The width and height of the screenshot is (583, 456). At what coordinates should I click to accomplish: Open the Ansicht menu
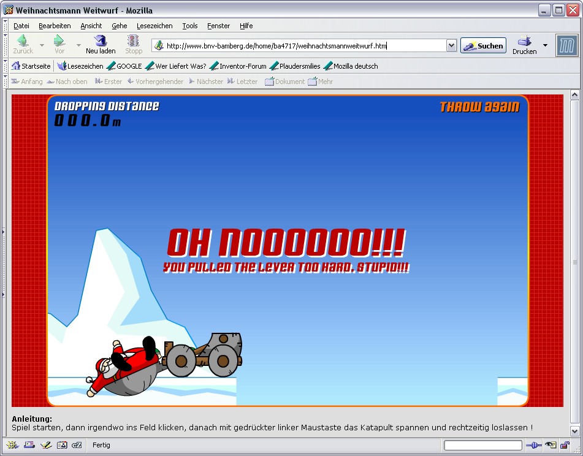coord(91,26)
